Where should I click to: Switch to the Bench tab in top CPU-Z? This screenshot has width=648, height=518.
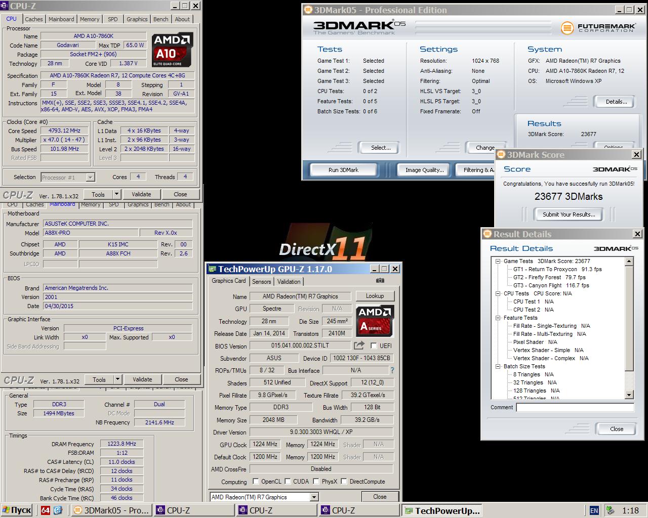161,19
